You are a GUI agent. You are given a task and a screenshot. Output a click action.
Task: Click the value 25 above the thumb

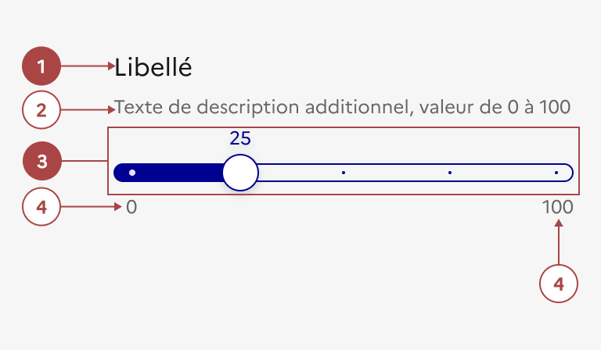click(x=240, y=138)
